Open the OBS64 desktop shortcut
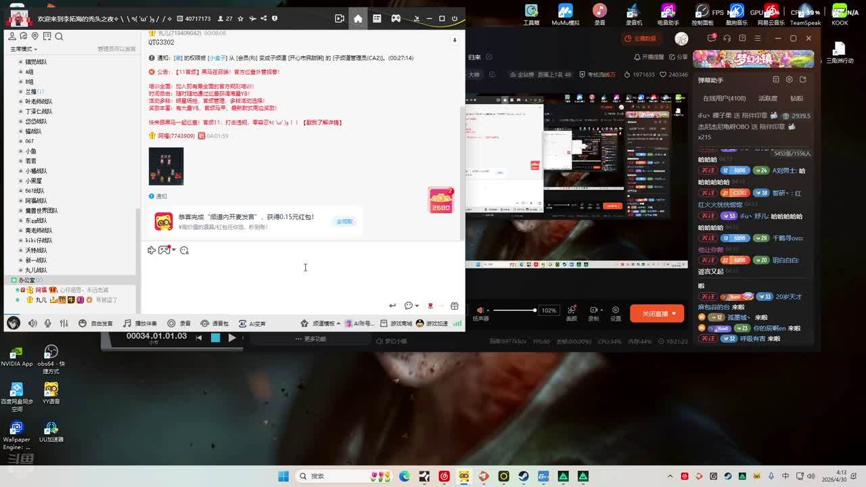This screenshot has width=866, height=487. coord(51,360)
